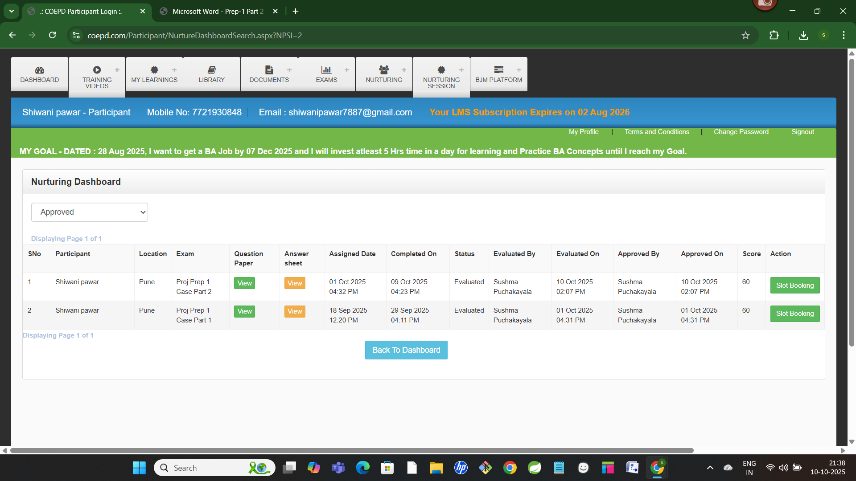The height and width of the screenshot is (481, 856).
Task: Open Training Videos play icon
Action: click(x=97, y=70)
